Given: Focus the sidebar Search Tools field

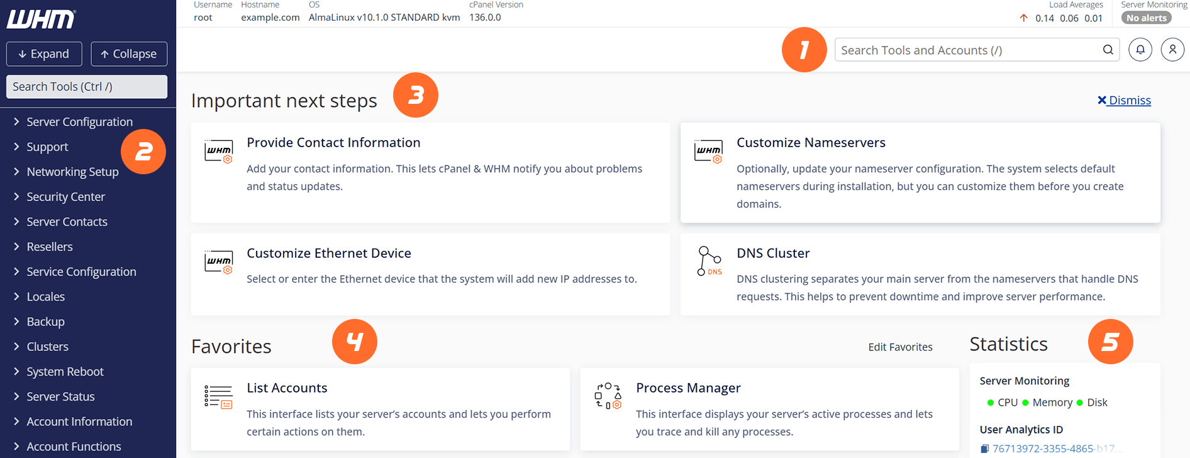Looking at the screenshot, I should [x=87, y=87].
